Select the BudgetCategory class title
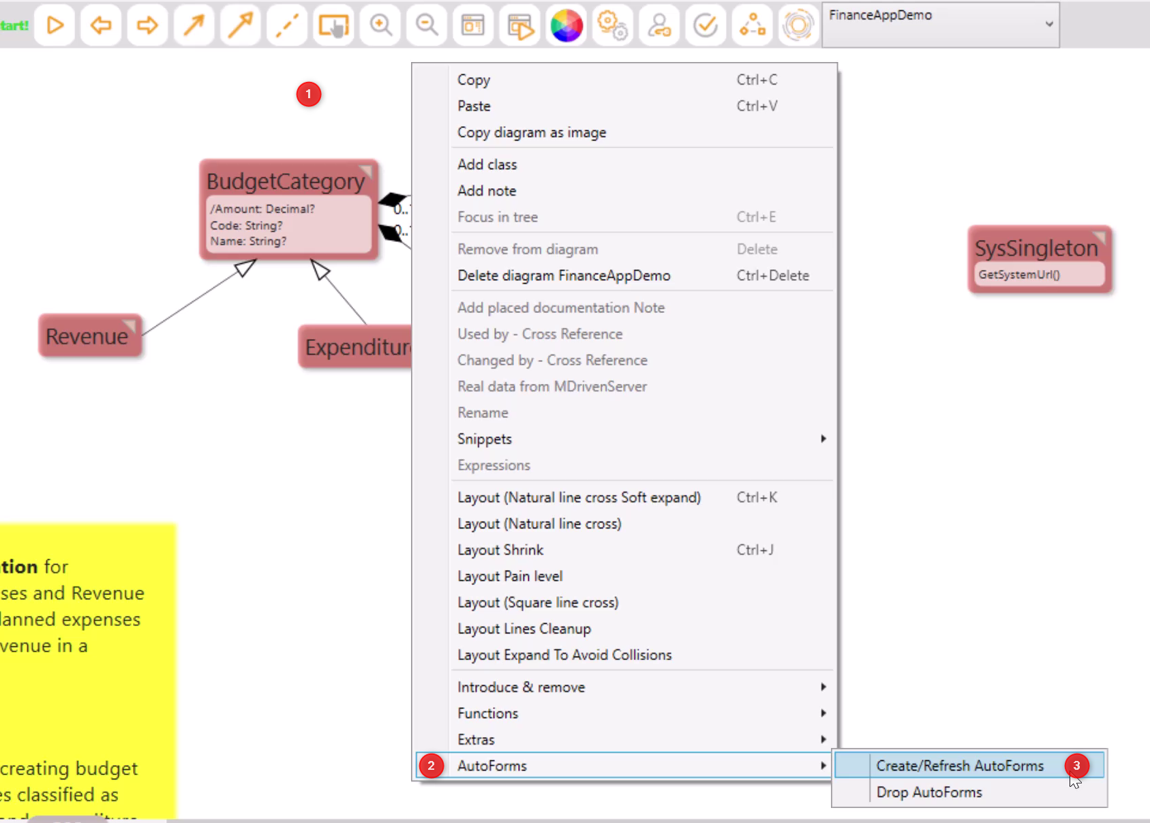Viewport: 1150px width, 823px height. (286, 181)
